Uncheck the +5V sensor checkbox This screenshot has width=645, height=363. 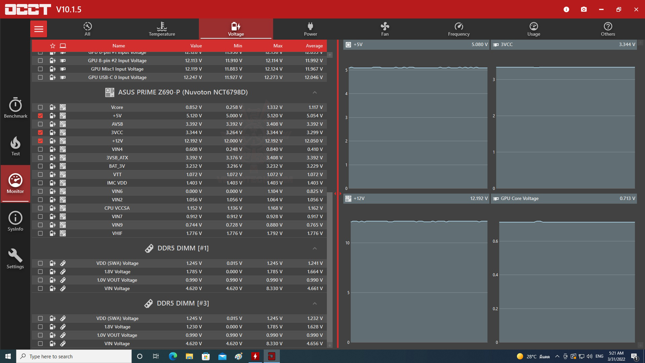[x=40, y=116]
